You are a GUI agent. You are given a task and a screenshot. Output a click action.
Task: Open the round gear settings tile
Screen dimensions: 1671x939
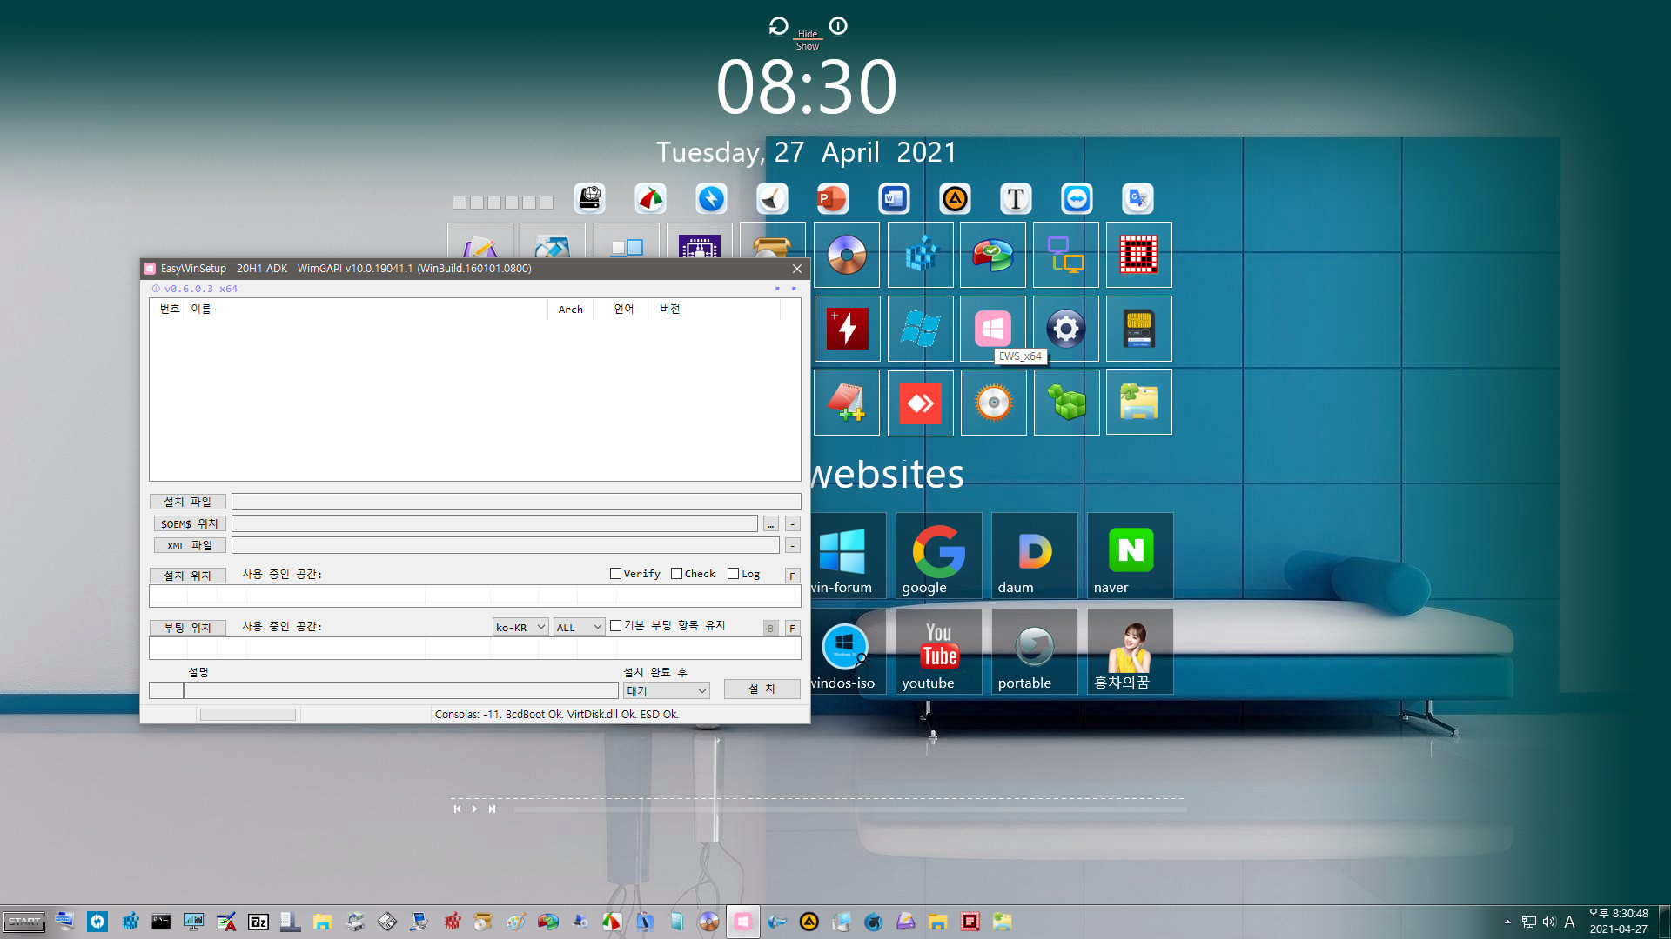coord(1066,329)
